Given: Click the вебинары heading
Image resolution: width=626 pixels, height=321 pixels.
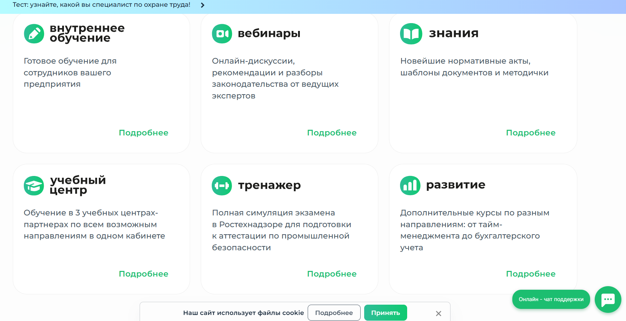Looking at the screenshot, I should pyautogui.click(x=269, y=33).
